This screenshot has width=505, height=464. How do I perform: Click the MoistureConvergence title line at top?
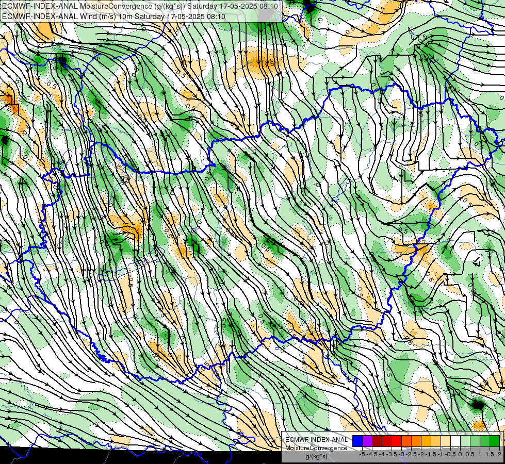click(x=140, y=6)
